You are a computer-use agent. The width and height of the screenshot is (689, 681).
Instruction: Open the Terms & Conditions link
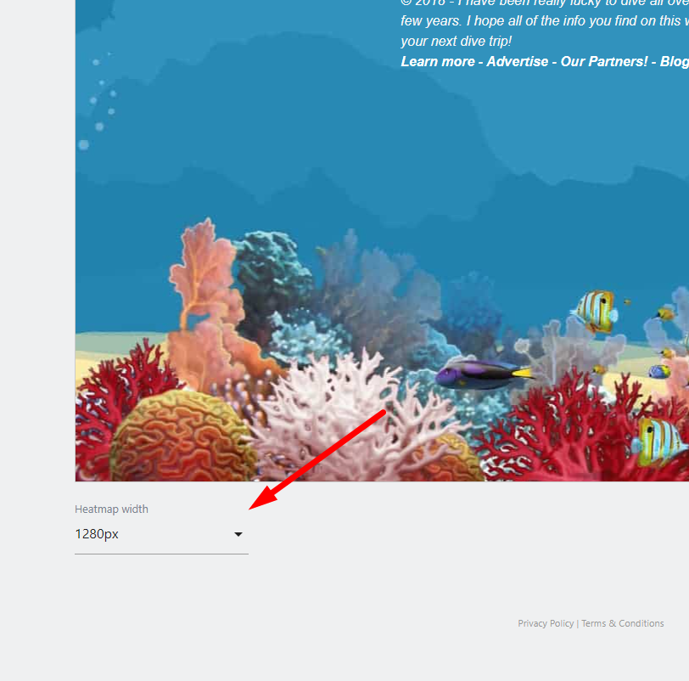tap(622, 623)
